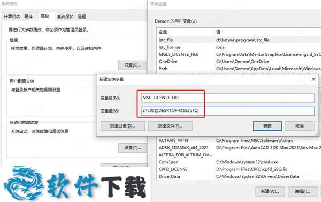This screenshot has width=321, height=202.
Task: Click 设置(T)... button under 启动和故障恢复
Action: 133,148
